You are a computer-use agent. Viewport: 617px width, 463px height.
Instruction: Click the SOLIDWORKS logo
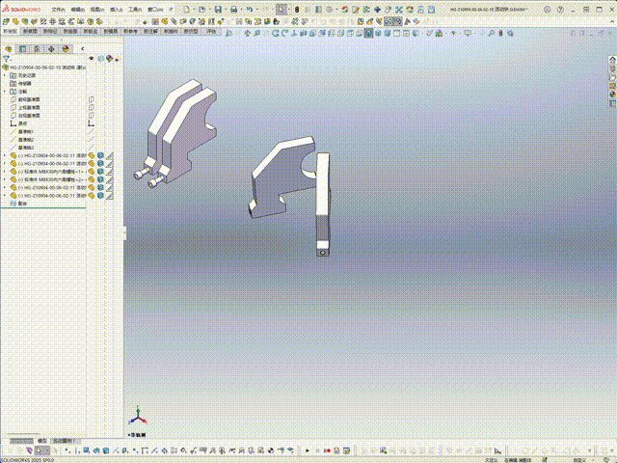coord(21,9)
